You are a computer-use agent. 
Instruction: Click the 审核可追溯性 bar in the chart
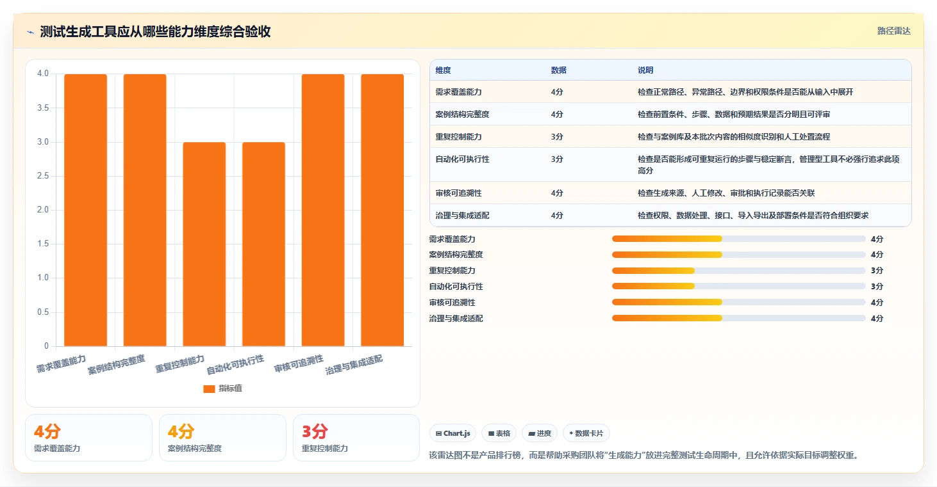pos(323,210)
